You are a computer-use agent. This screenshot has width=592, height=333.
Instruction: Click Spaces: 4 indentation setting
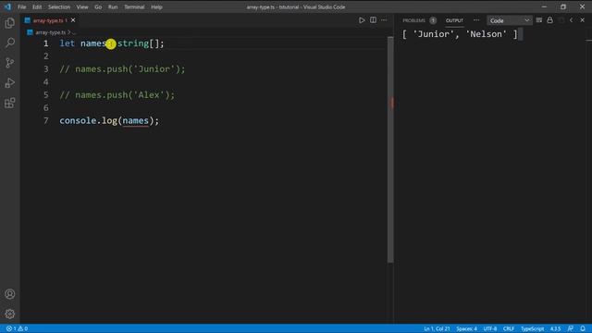click(466, 328)
